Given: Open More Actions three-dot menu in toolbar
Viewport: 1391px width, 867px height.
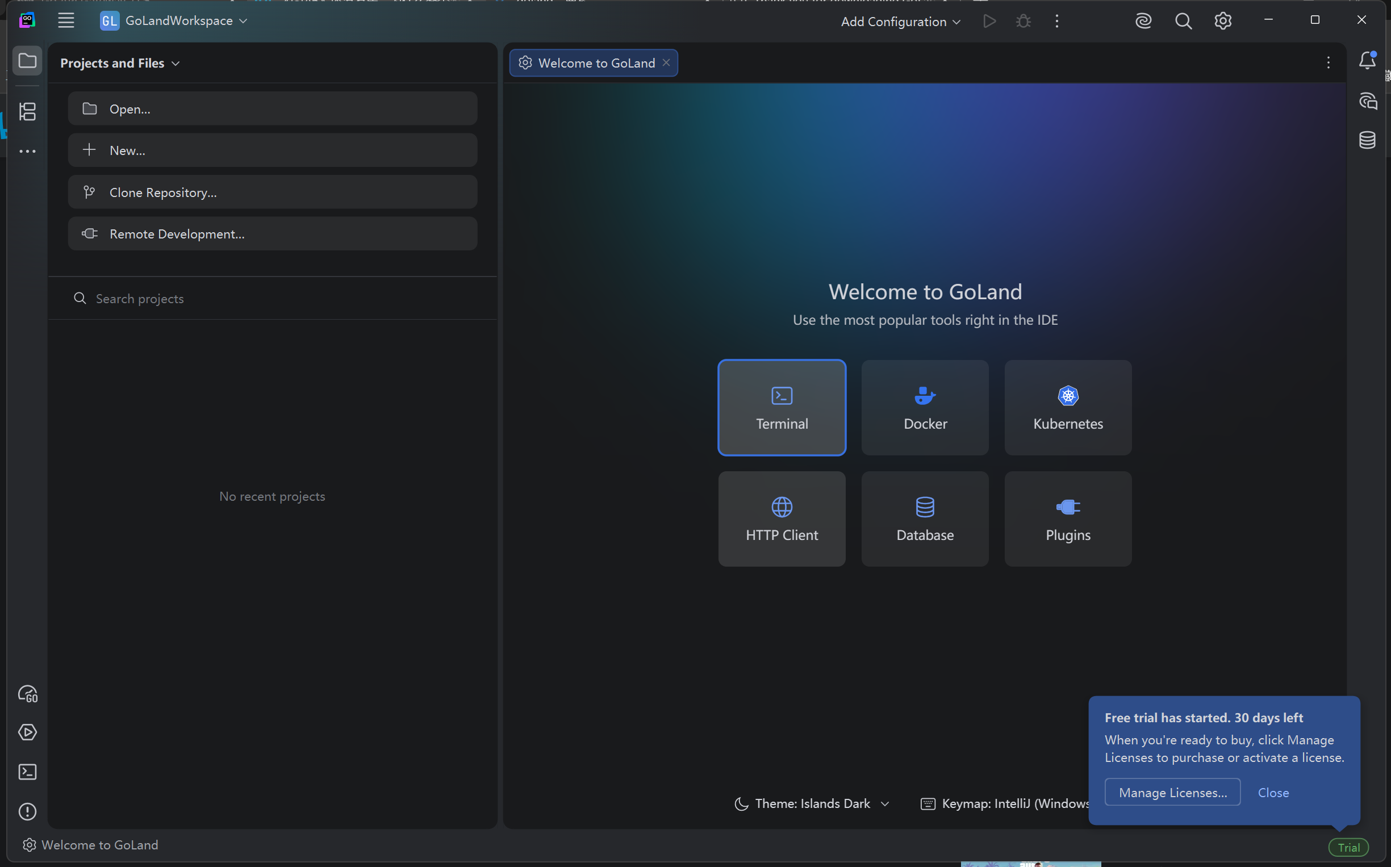Looking at the screenshot, I should click(1056, 21).
